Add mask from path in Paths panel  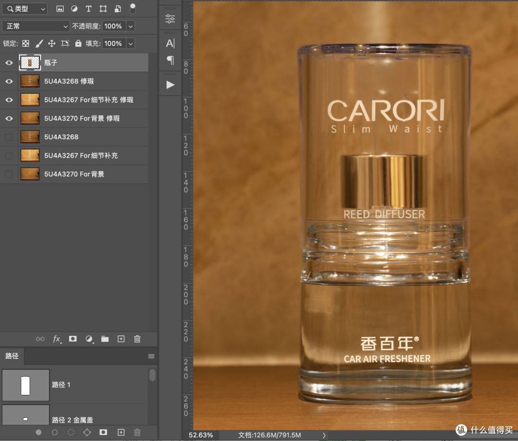click(x=103, y=432)
